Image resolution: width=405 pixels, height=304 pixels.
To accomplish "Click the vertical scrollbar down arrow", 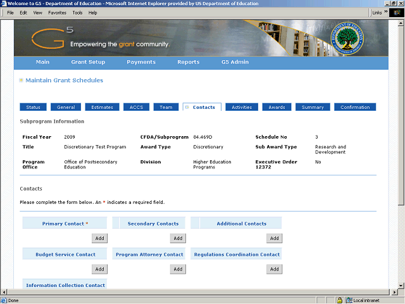I will [401, 284].
